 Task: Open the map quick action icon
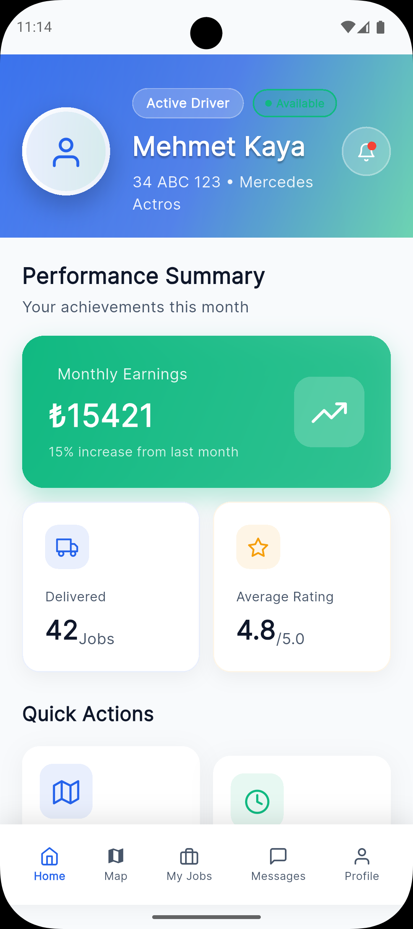pyautogui.click(x=66, y=791)
